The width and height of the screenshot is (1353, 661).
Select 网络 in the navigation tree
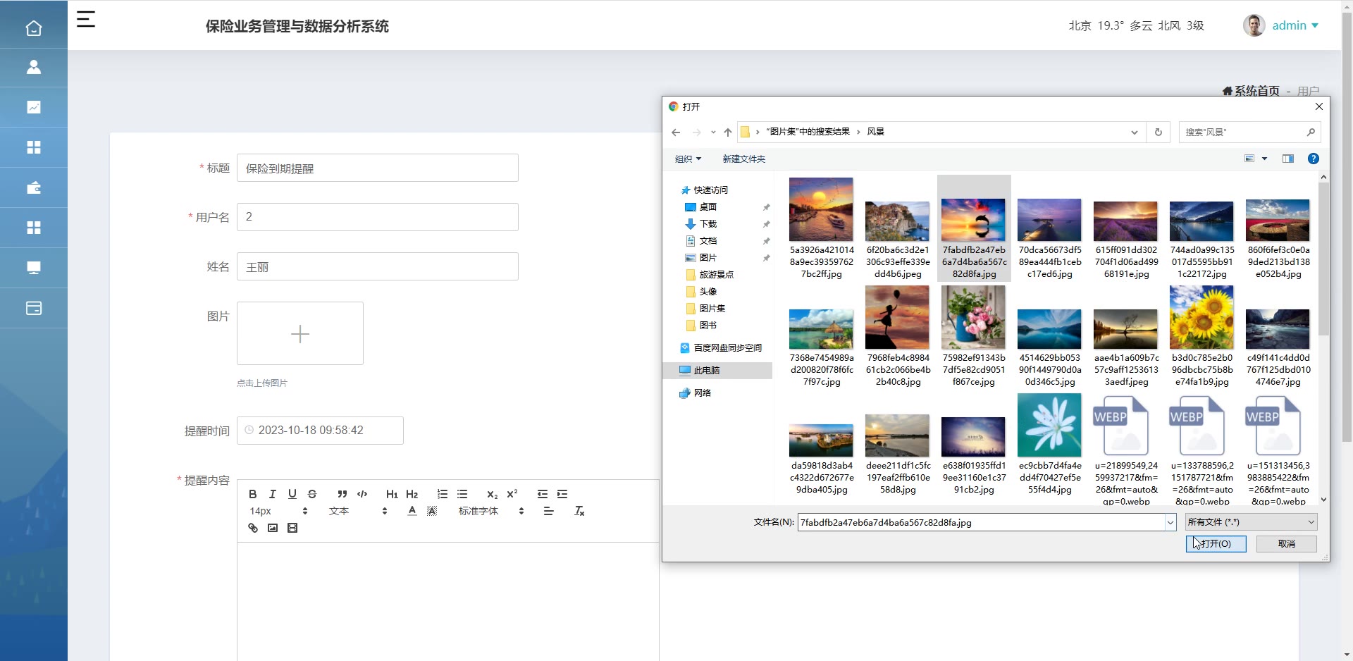[x=703, y=393]
